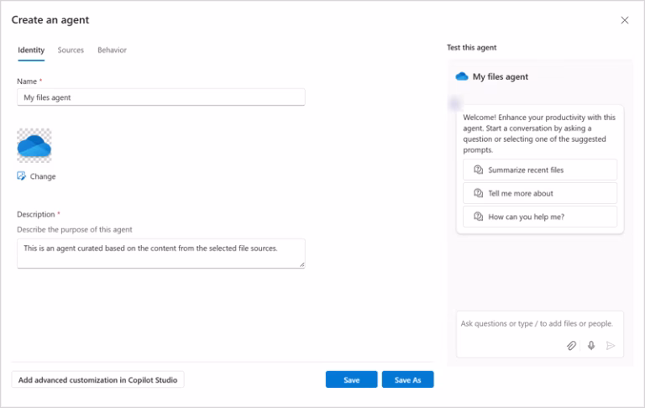Image resolution: width=645 pixels, height=408 pixels.
Task: Click the send arrow icon
Action: (611, 346)
